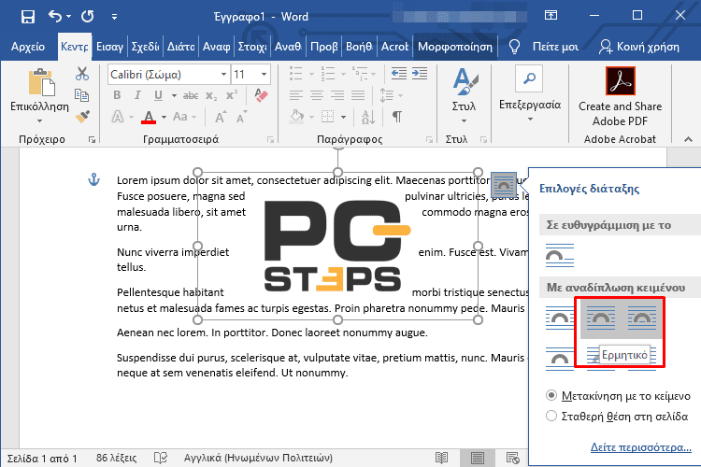Switch to the Εισαγ ribbon tab
This screenshot has height=467, width=701.
109,47
